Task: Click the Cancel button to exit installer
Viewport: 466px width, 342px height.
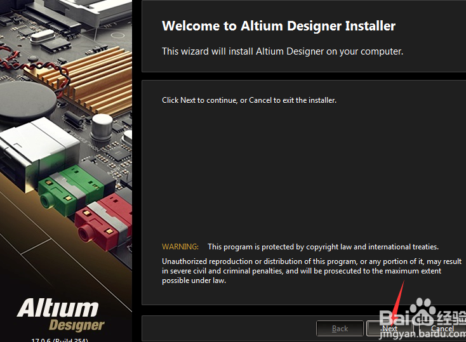Action: point(443,328)
